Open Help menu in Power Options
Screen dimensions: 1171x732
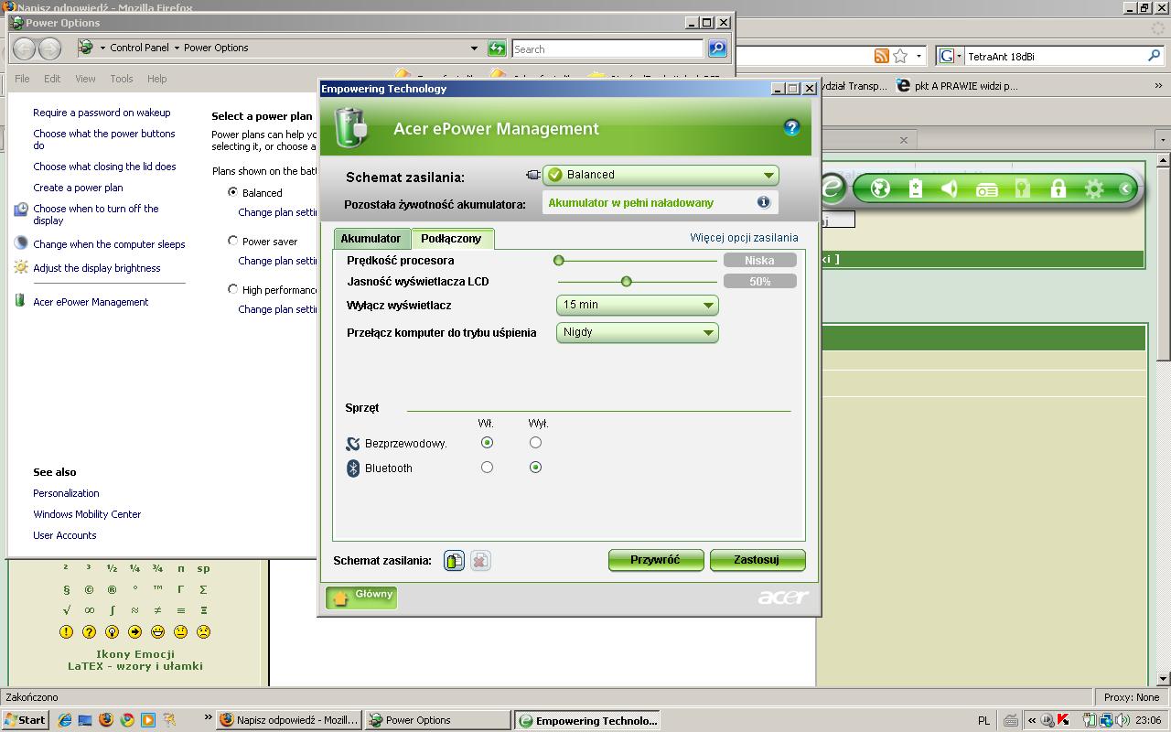157,79
